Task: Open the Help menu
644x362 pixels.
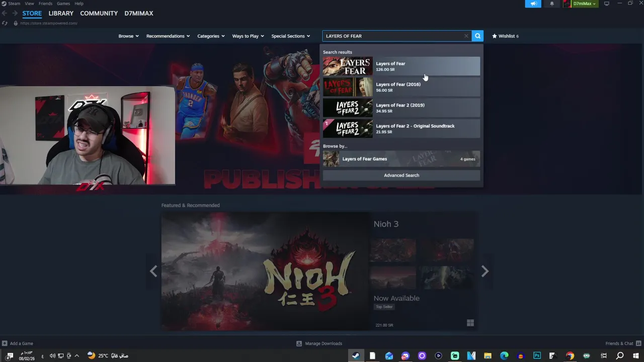Action: click(x=79, y=4)
